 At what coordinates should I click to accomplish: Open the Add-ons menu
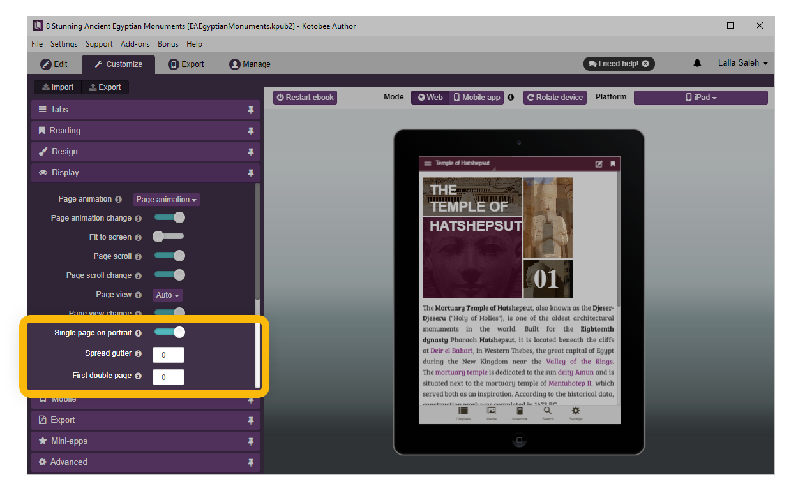tap(135, 44)
